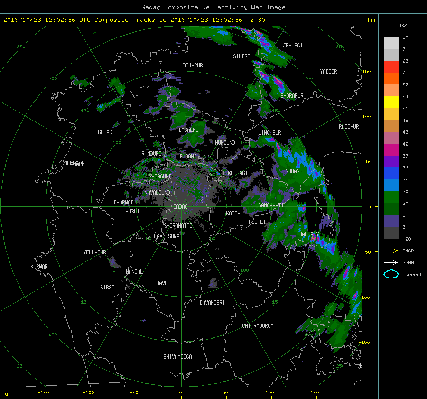Select the YELLAPUR city label

click(94, 252)
